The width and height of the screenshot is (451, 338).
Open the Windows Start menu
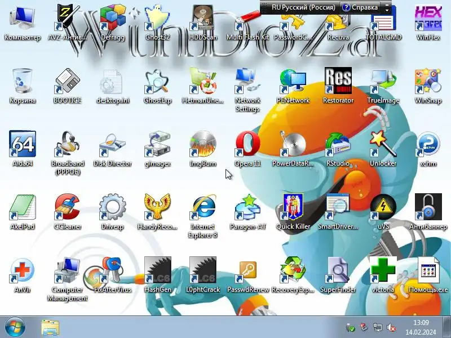[x=15, y=327]
